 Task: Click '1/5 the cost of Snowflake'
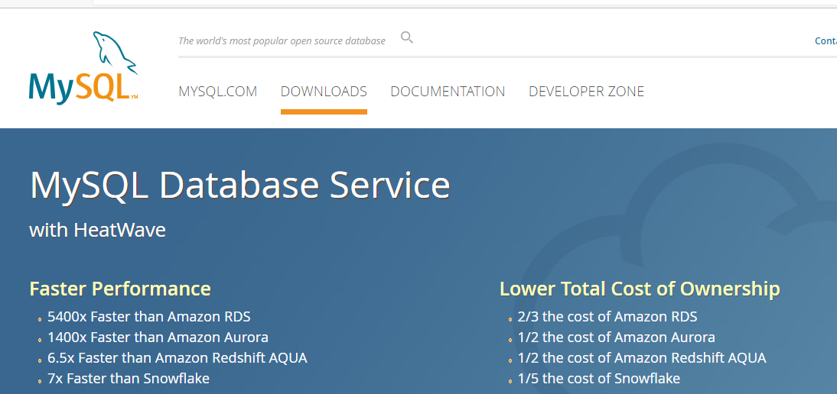[x=599, y=379]
